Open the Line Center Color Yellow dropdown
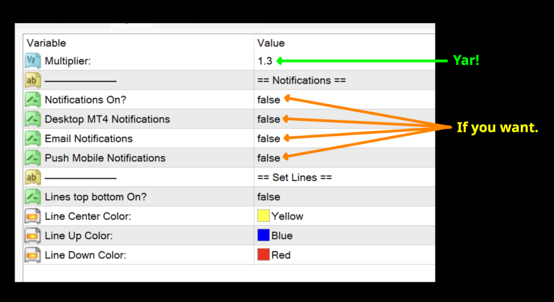This screenshot has width=554, height=302. click(x=287, y=217)
